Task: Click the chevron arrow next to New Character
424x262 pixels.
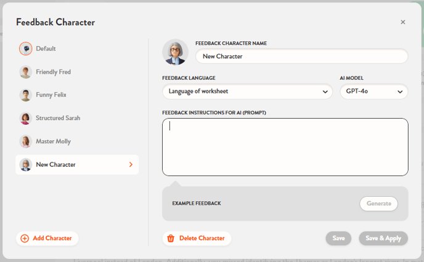Action: (x=131, y=165)
